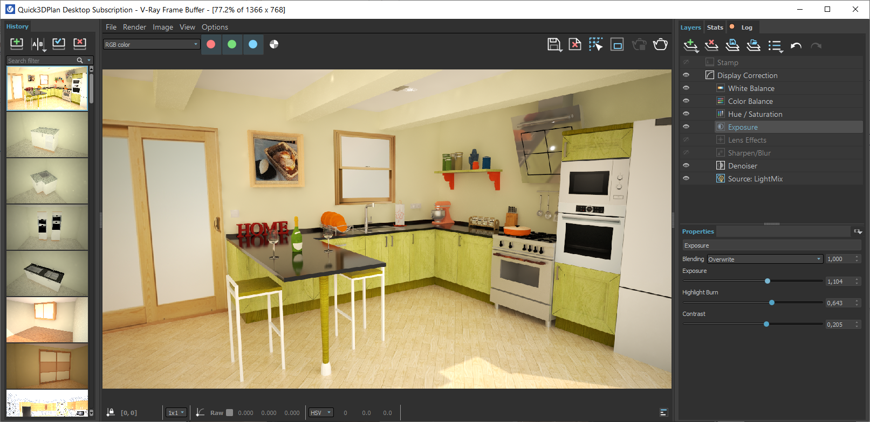Select the colorful kitchen history thumbnail
The image size is (870, 422).
(47, 88)
